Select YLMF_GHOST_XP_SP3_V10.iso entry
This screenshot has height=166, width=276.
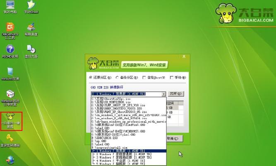pos(129,105)
